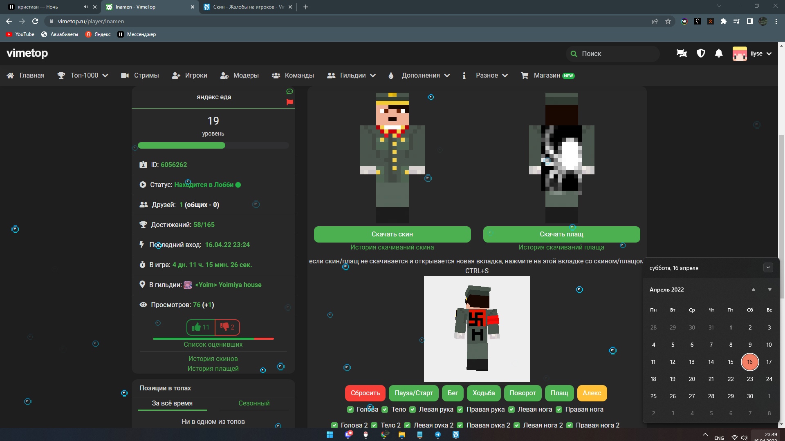This screenshot has width=785, height=441.
Task: Switch to the Сезонный tab
Action: tap(254, 403)
